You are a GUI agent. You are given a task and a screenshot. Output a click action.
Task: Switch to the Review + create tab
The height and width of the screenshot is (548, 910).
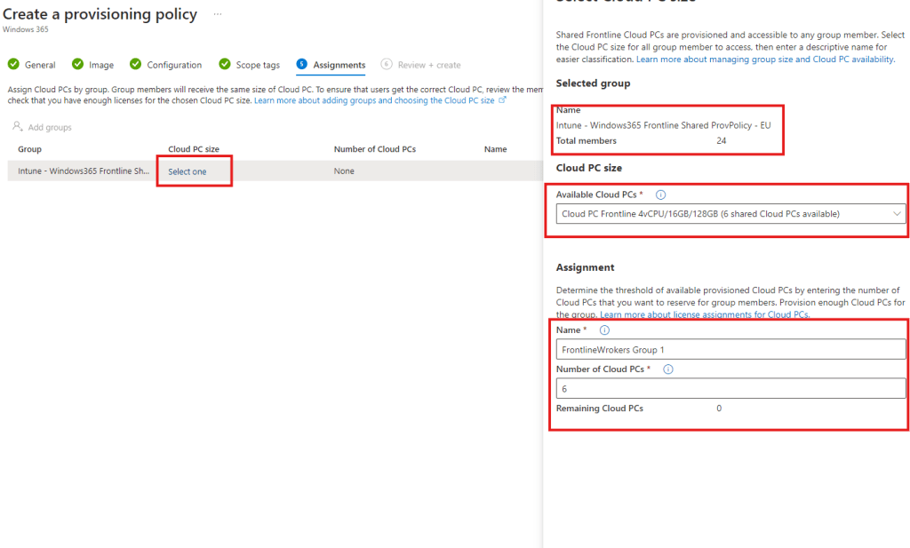coord(428,65)
